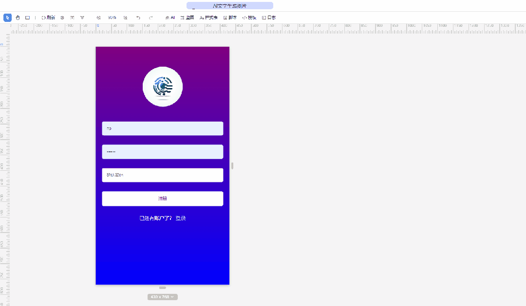The width and height of the screenshot is (526, 306).
Task: Open the AI panel
Action: coord(170,18)
